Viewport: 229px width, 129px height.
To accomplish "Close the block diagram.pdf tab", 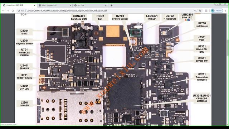I will pos(70,5).
